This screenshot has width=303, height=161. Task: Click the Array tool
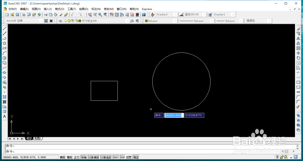[x=298, y=48]
